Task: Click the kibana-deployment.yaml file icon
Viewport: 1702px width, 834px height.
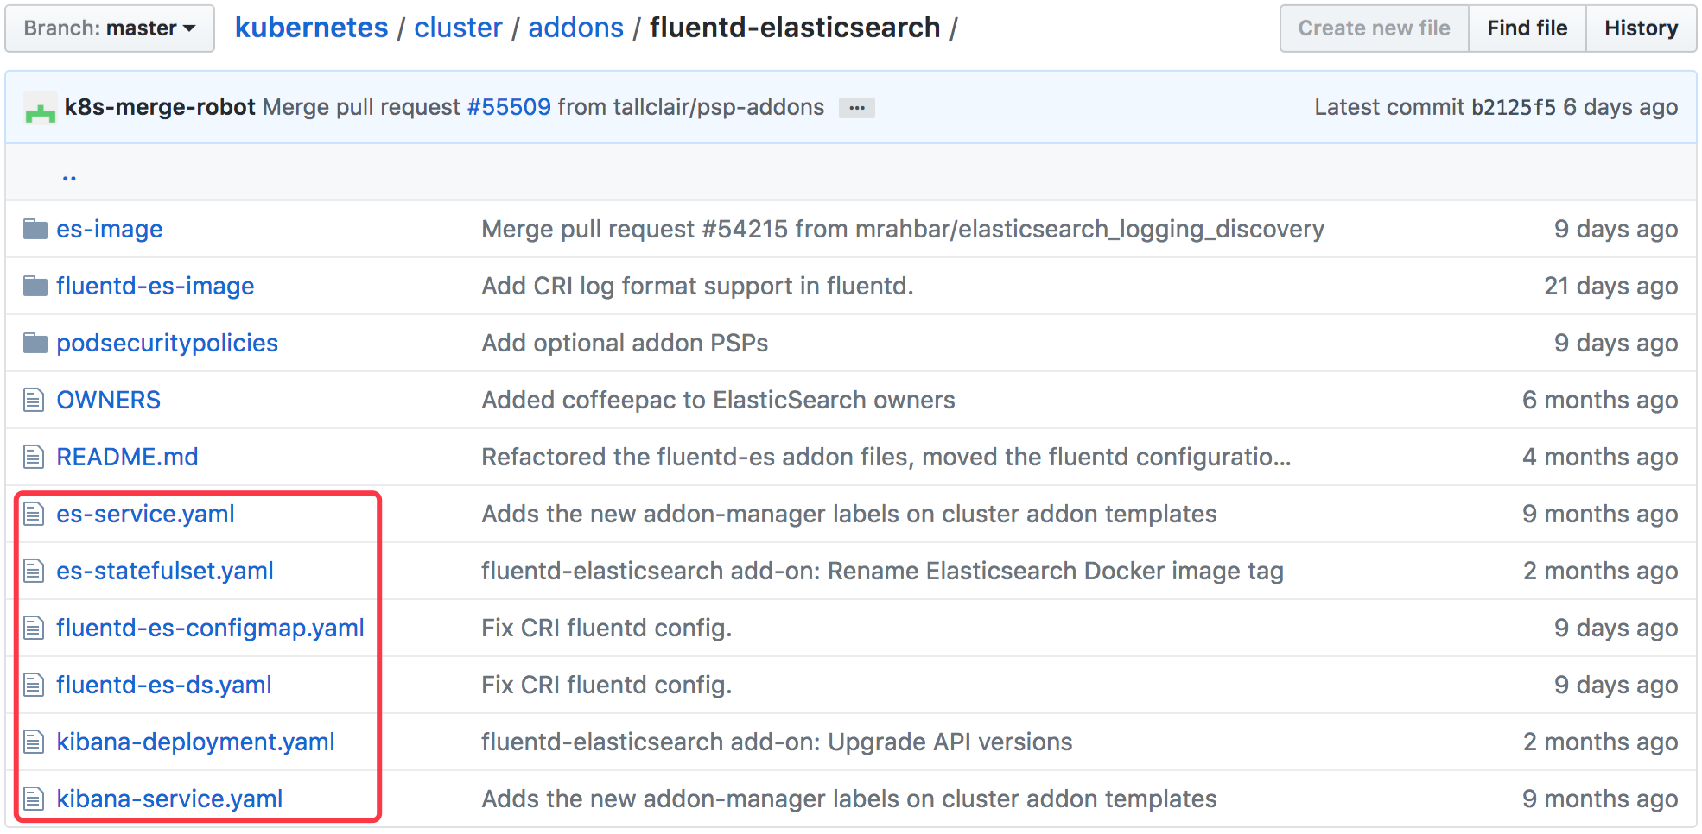Action: pos(34,742)
